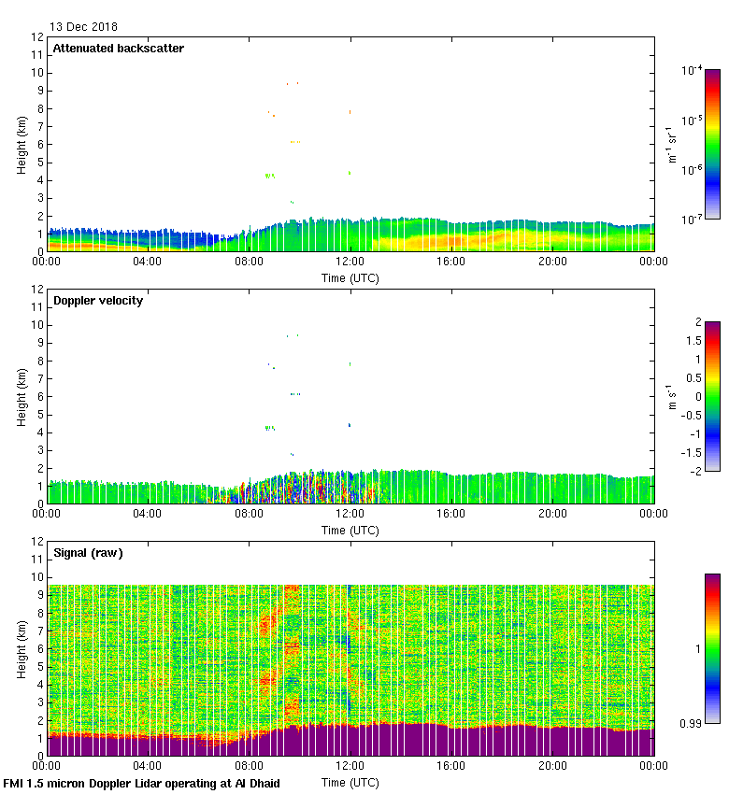Click 'Height (km)' axis label of Doppler plot

[x=21, y=398]
